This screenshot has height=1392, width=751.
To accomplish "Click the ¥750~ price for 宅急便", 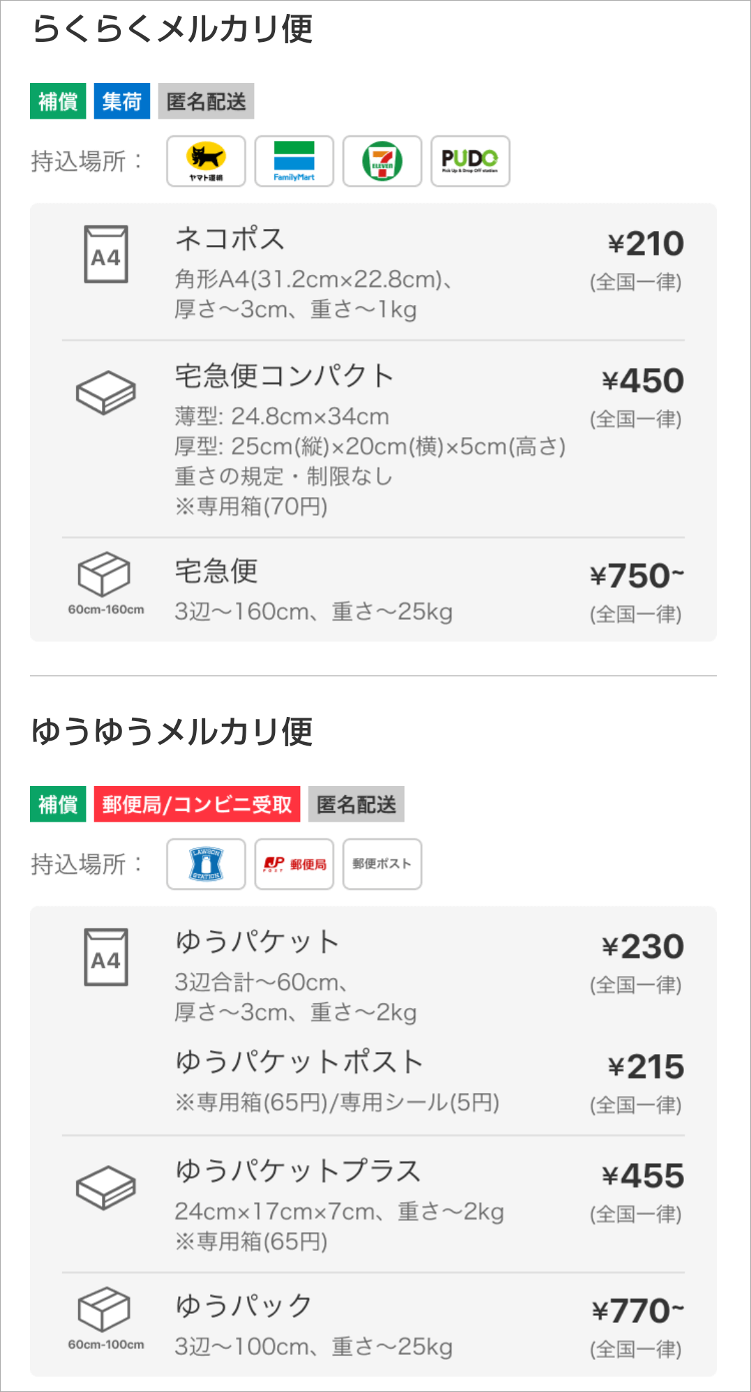I will coord(637,577).
